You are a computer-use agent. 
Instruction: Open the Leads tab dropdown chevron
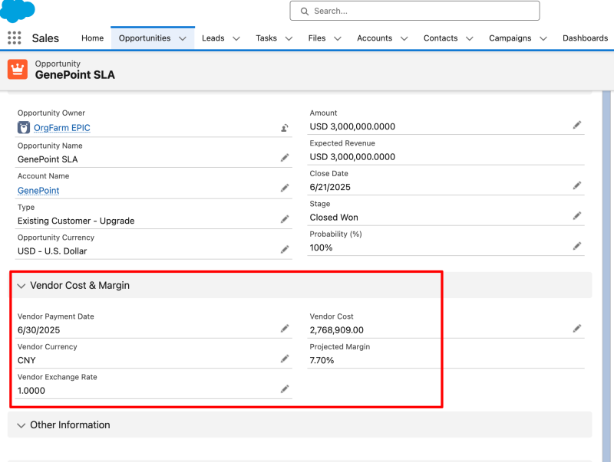[236, 38]
